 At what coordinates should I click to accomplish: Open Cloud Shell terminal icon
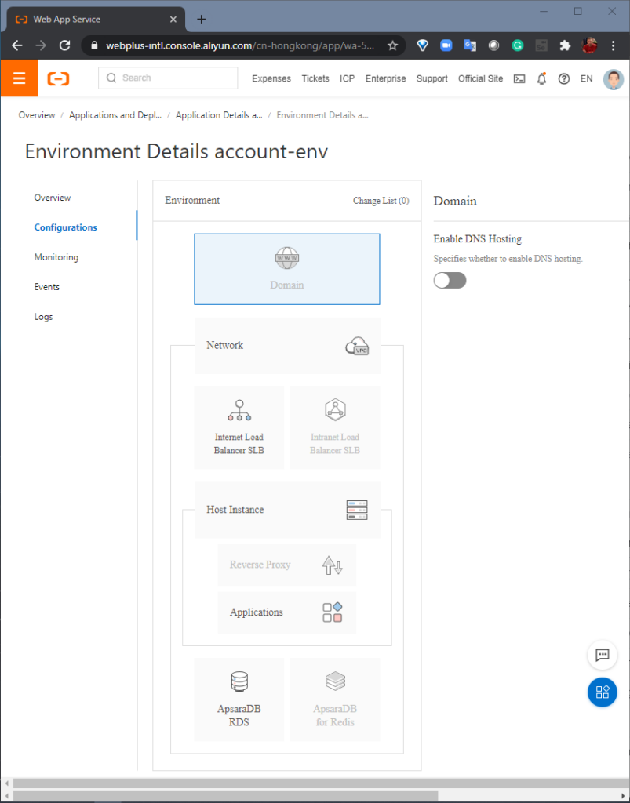pyautogui.click(x=519, y=79)
